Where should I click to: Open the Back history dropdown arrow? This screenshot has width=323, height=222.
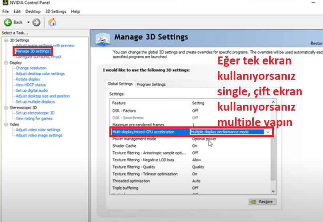28,22
